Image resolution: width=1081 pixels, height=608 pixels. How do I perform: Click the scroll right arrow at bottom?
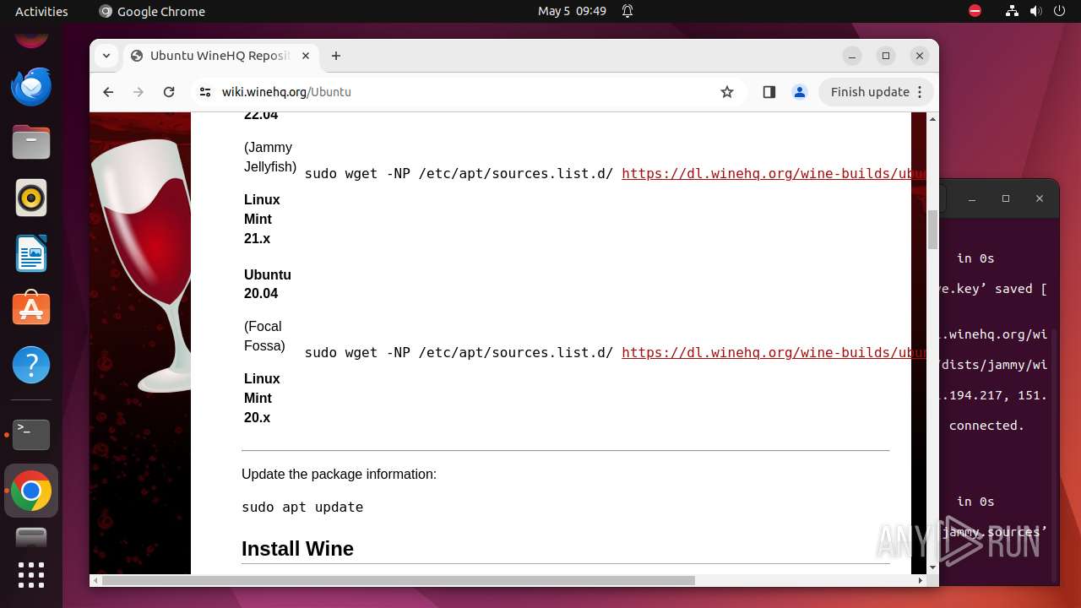(921, 580)
